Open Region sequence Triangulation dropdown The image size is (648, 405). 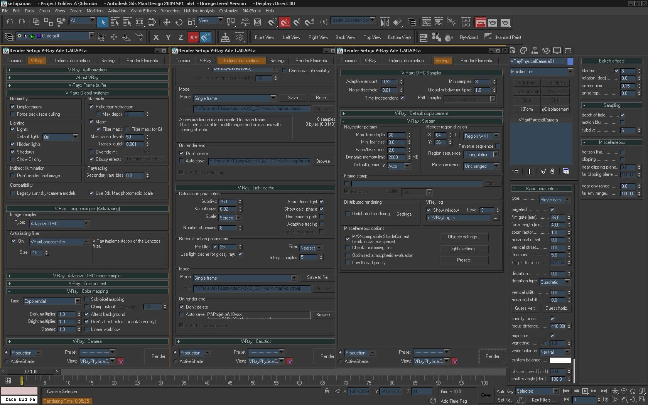coord(481,155)
